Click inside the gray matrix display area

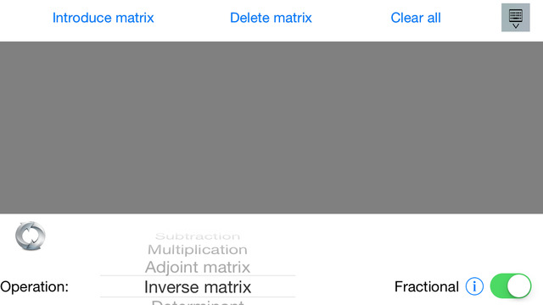[271, 127]
